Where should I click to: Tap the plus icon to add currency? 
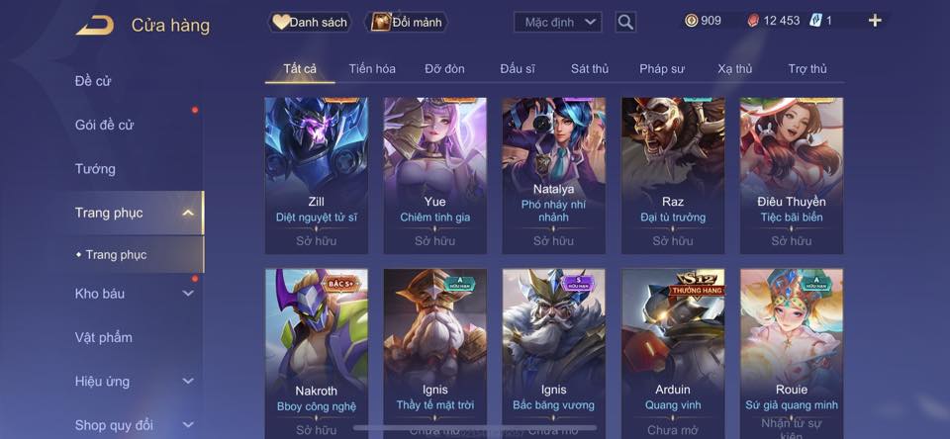[874, 21]
